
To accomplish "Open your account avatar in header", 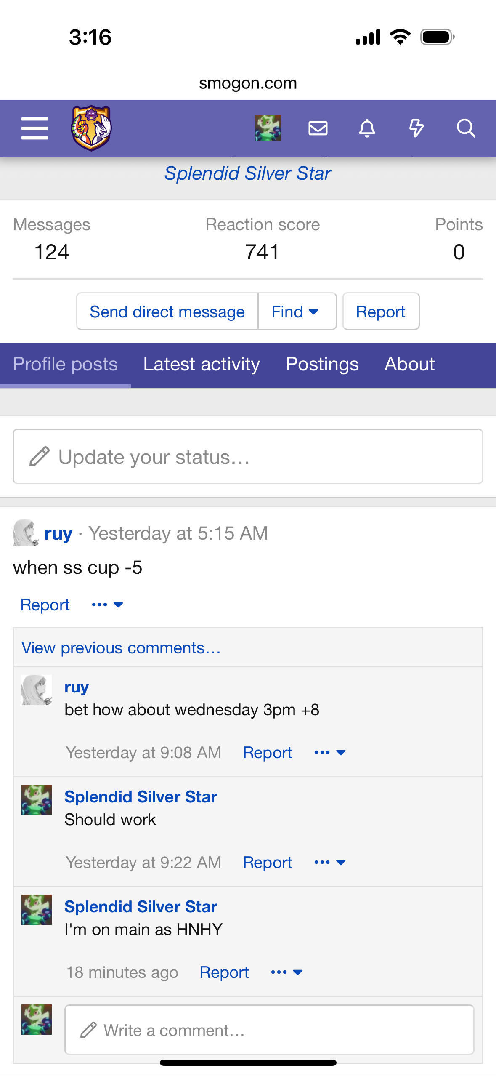I will (x=268, y=128).
